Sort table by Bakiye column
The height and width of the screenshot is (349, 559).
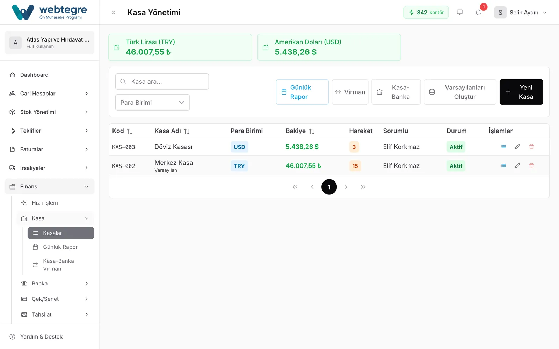pyautogui.click(x=312, y=131)
